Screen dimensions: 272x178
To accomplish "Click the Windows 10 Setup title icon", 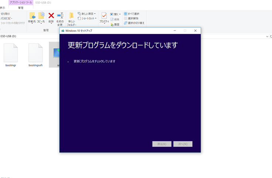I will pos(63,31).
